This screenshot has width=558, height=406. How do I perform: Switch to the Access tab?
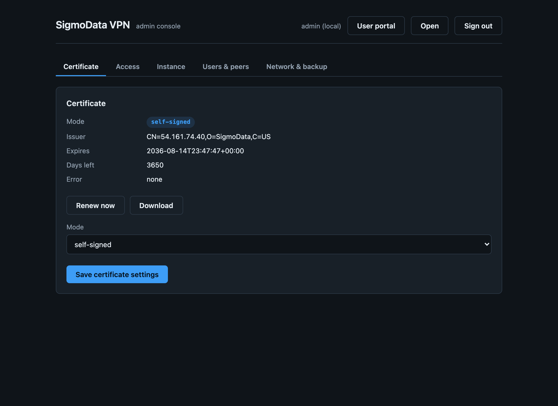click(128, 66)
